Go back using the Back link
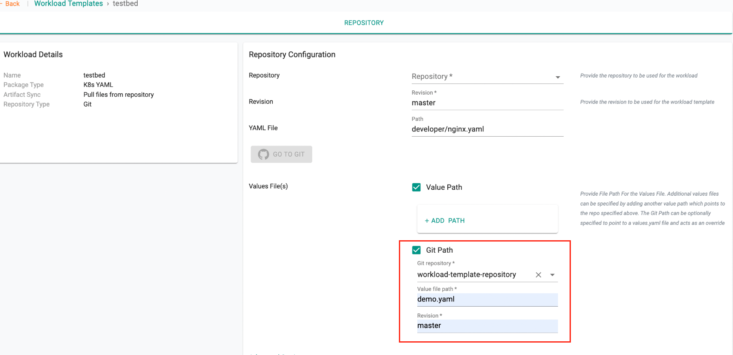Image resolution: width=733 pixels, height=355 pixels. pyautogui.click(x=12, y=4)
